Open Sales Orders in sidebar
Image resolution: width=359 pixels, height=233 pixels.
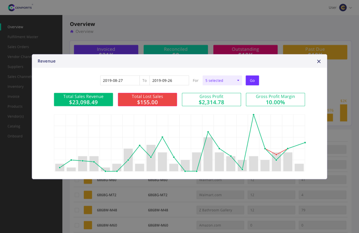(18, 47)
